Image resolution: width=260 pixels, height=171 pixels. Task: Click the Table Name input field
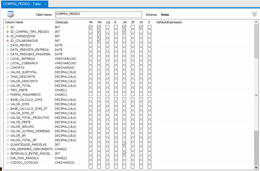[99, 14]
